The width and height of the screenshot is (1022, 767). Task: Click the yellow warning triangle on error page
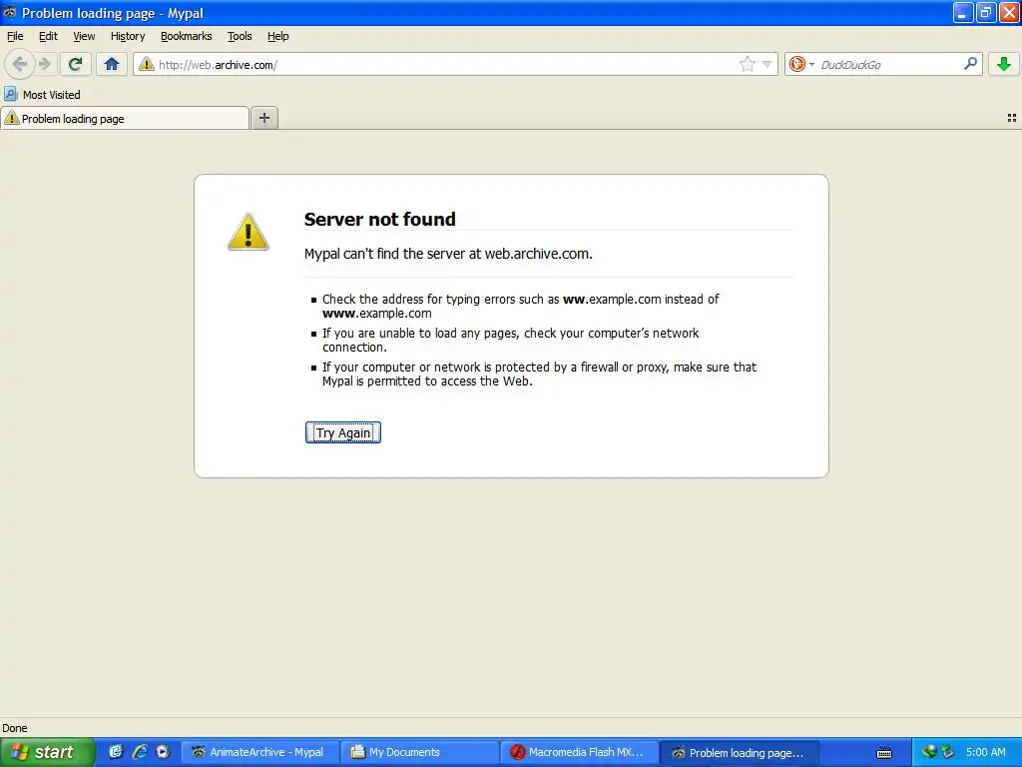[x=249, y=232]
